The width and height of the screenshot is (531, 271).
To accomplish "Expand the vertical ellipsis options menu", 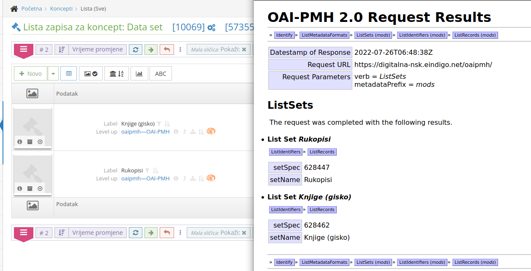I will coord(180,49).
